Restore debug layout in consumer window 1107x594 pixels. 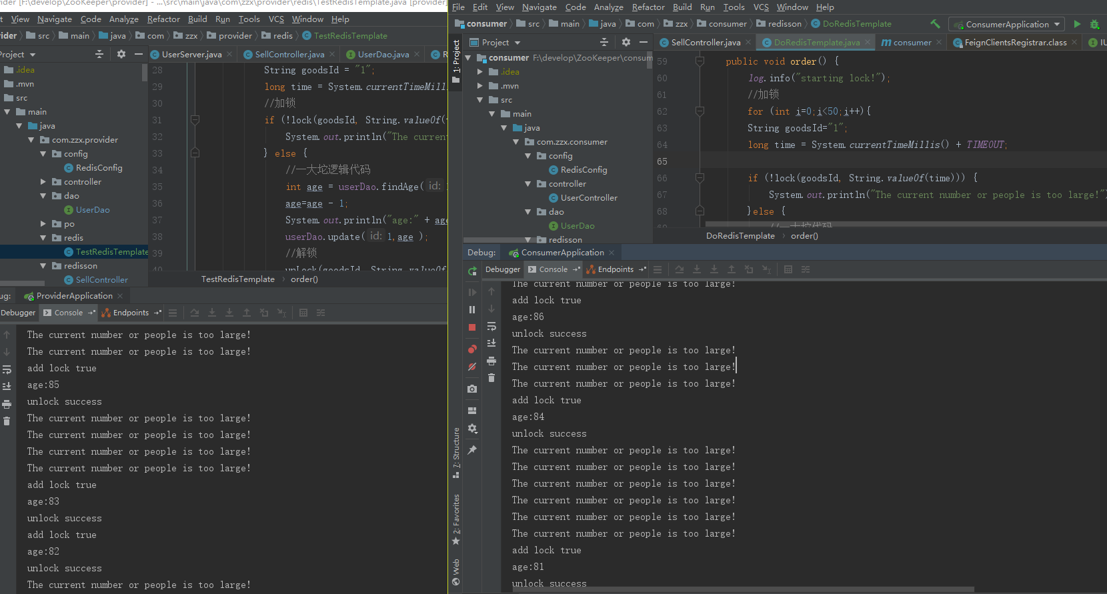click(472, 411)
